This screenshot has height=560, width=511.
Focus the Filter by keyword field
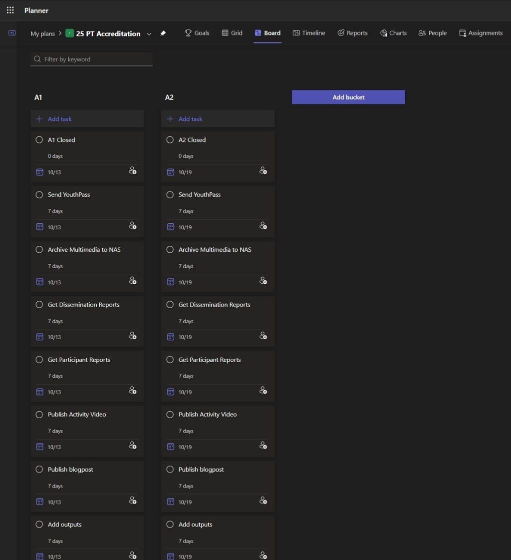[x=95, y=59]
